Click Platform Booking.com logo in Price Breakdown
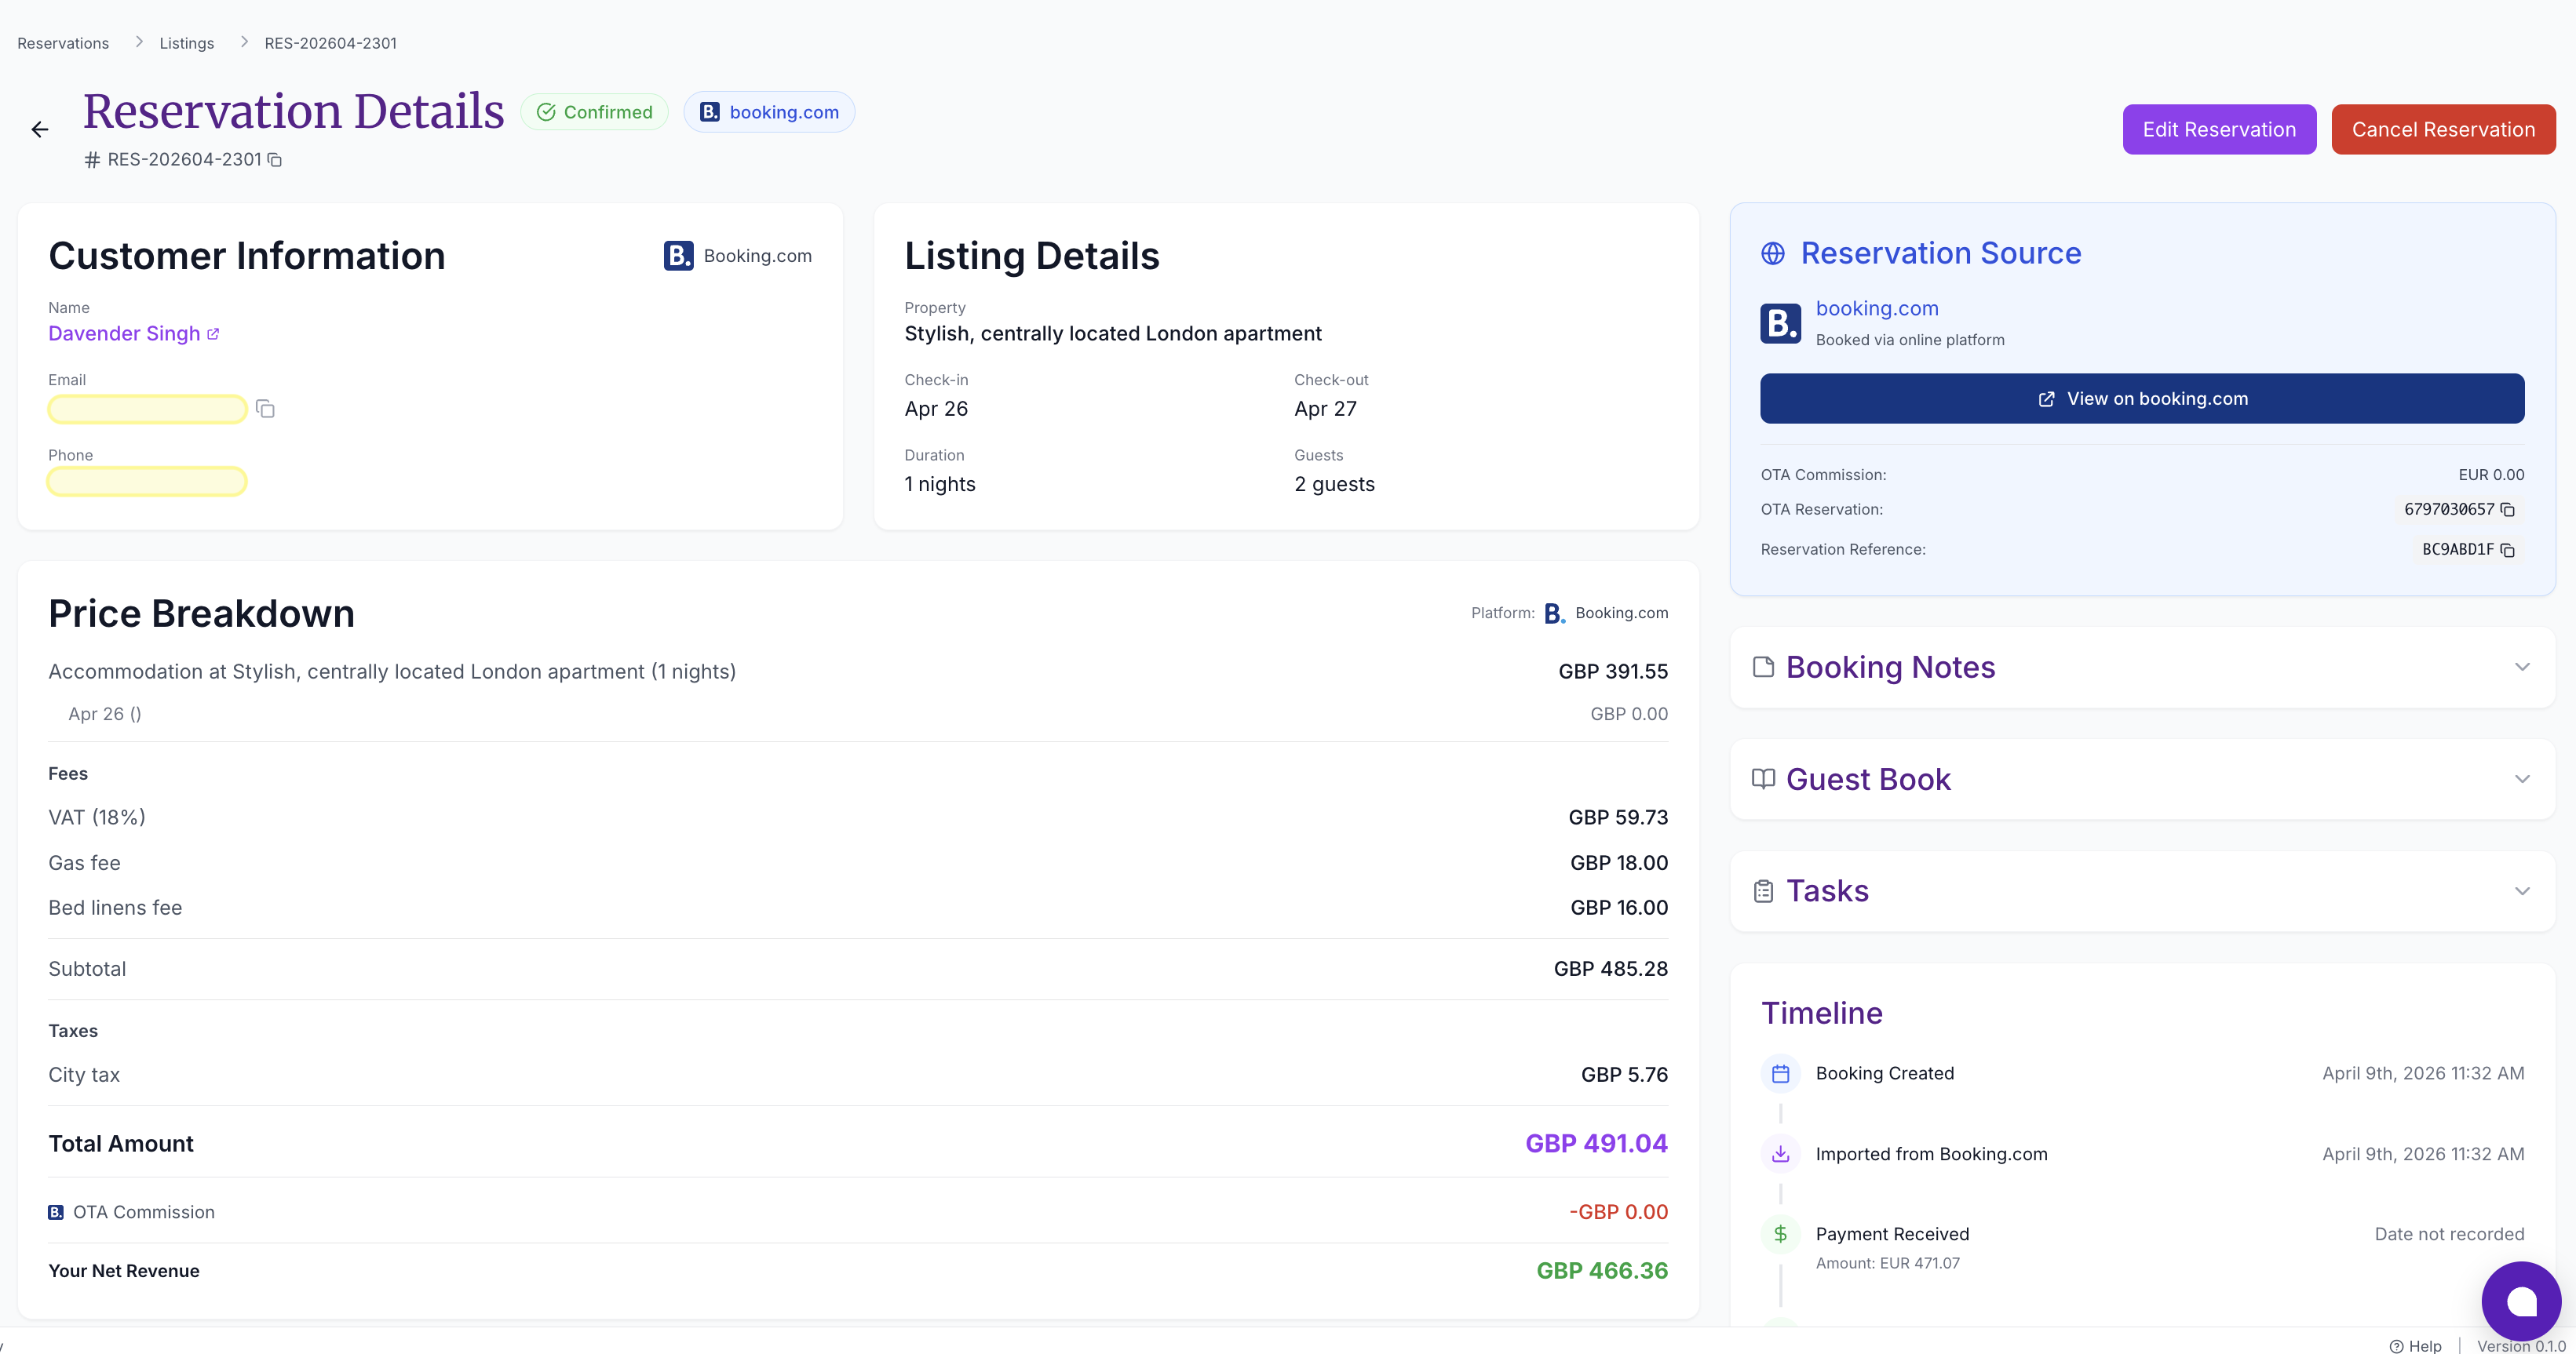Screen dimensions: 2576x1354 pyautogui.click(x=1555, y=613)
